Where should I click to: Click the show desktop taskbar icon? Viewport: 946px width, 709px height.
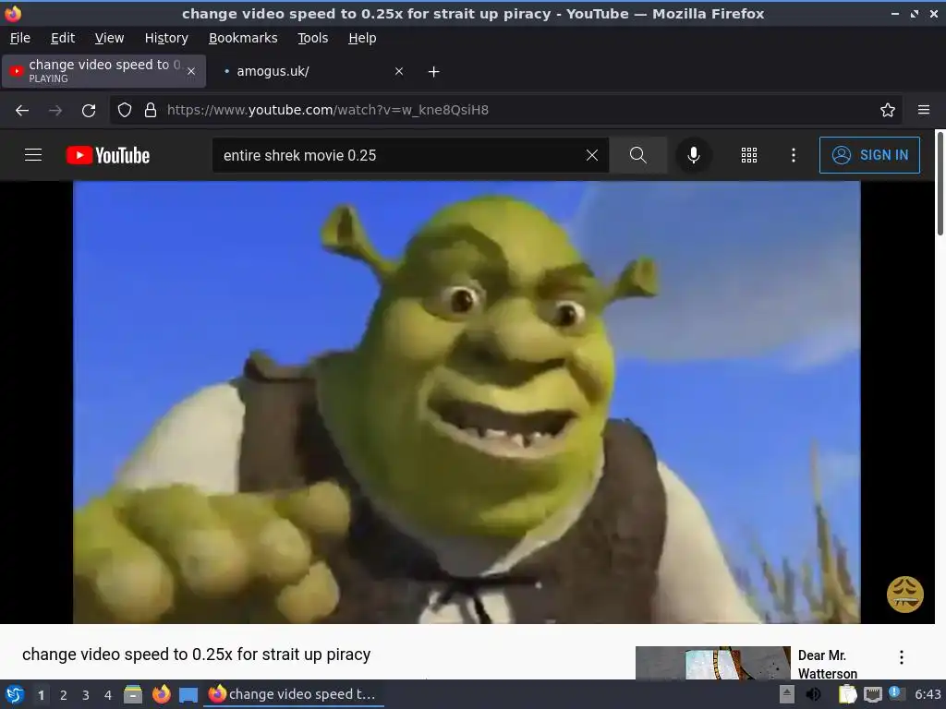[x=188, y=694]
